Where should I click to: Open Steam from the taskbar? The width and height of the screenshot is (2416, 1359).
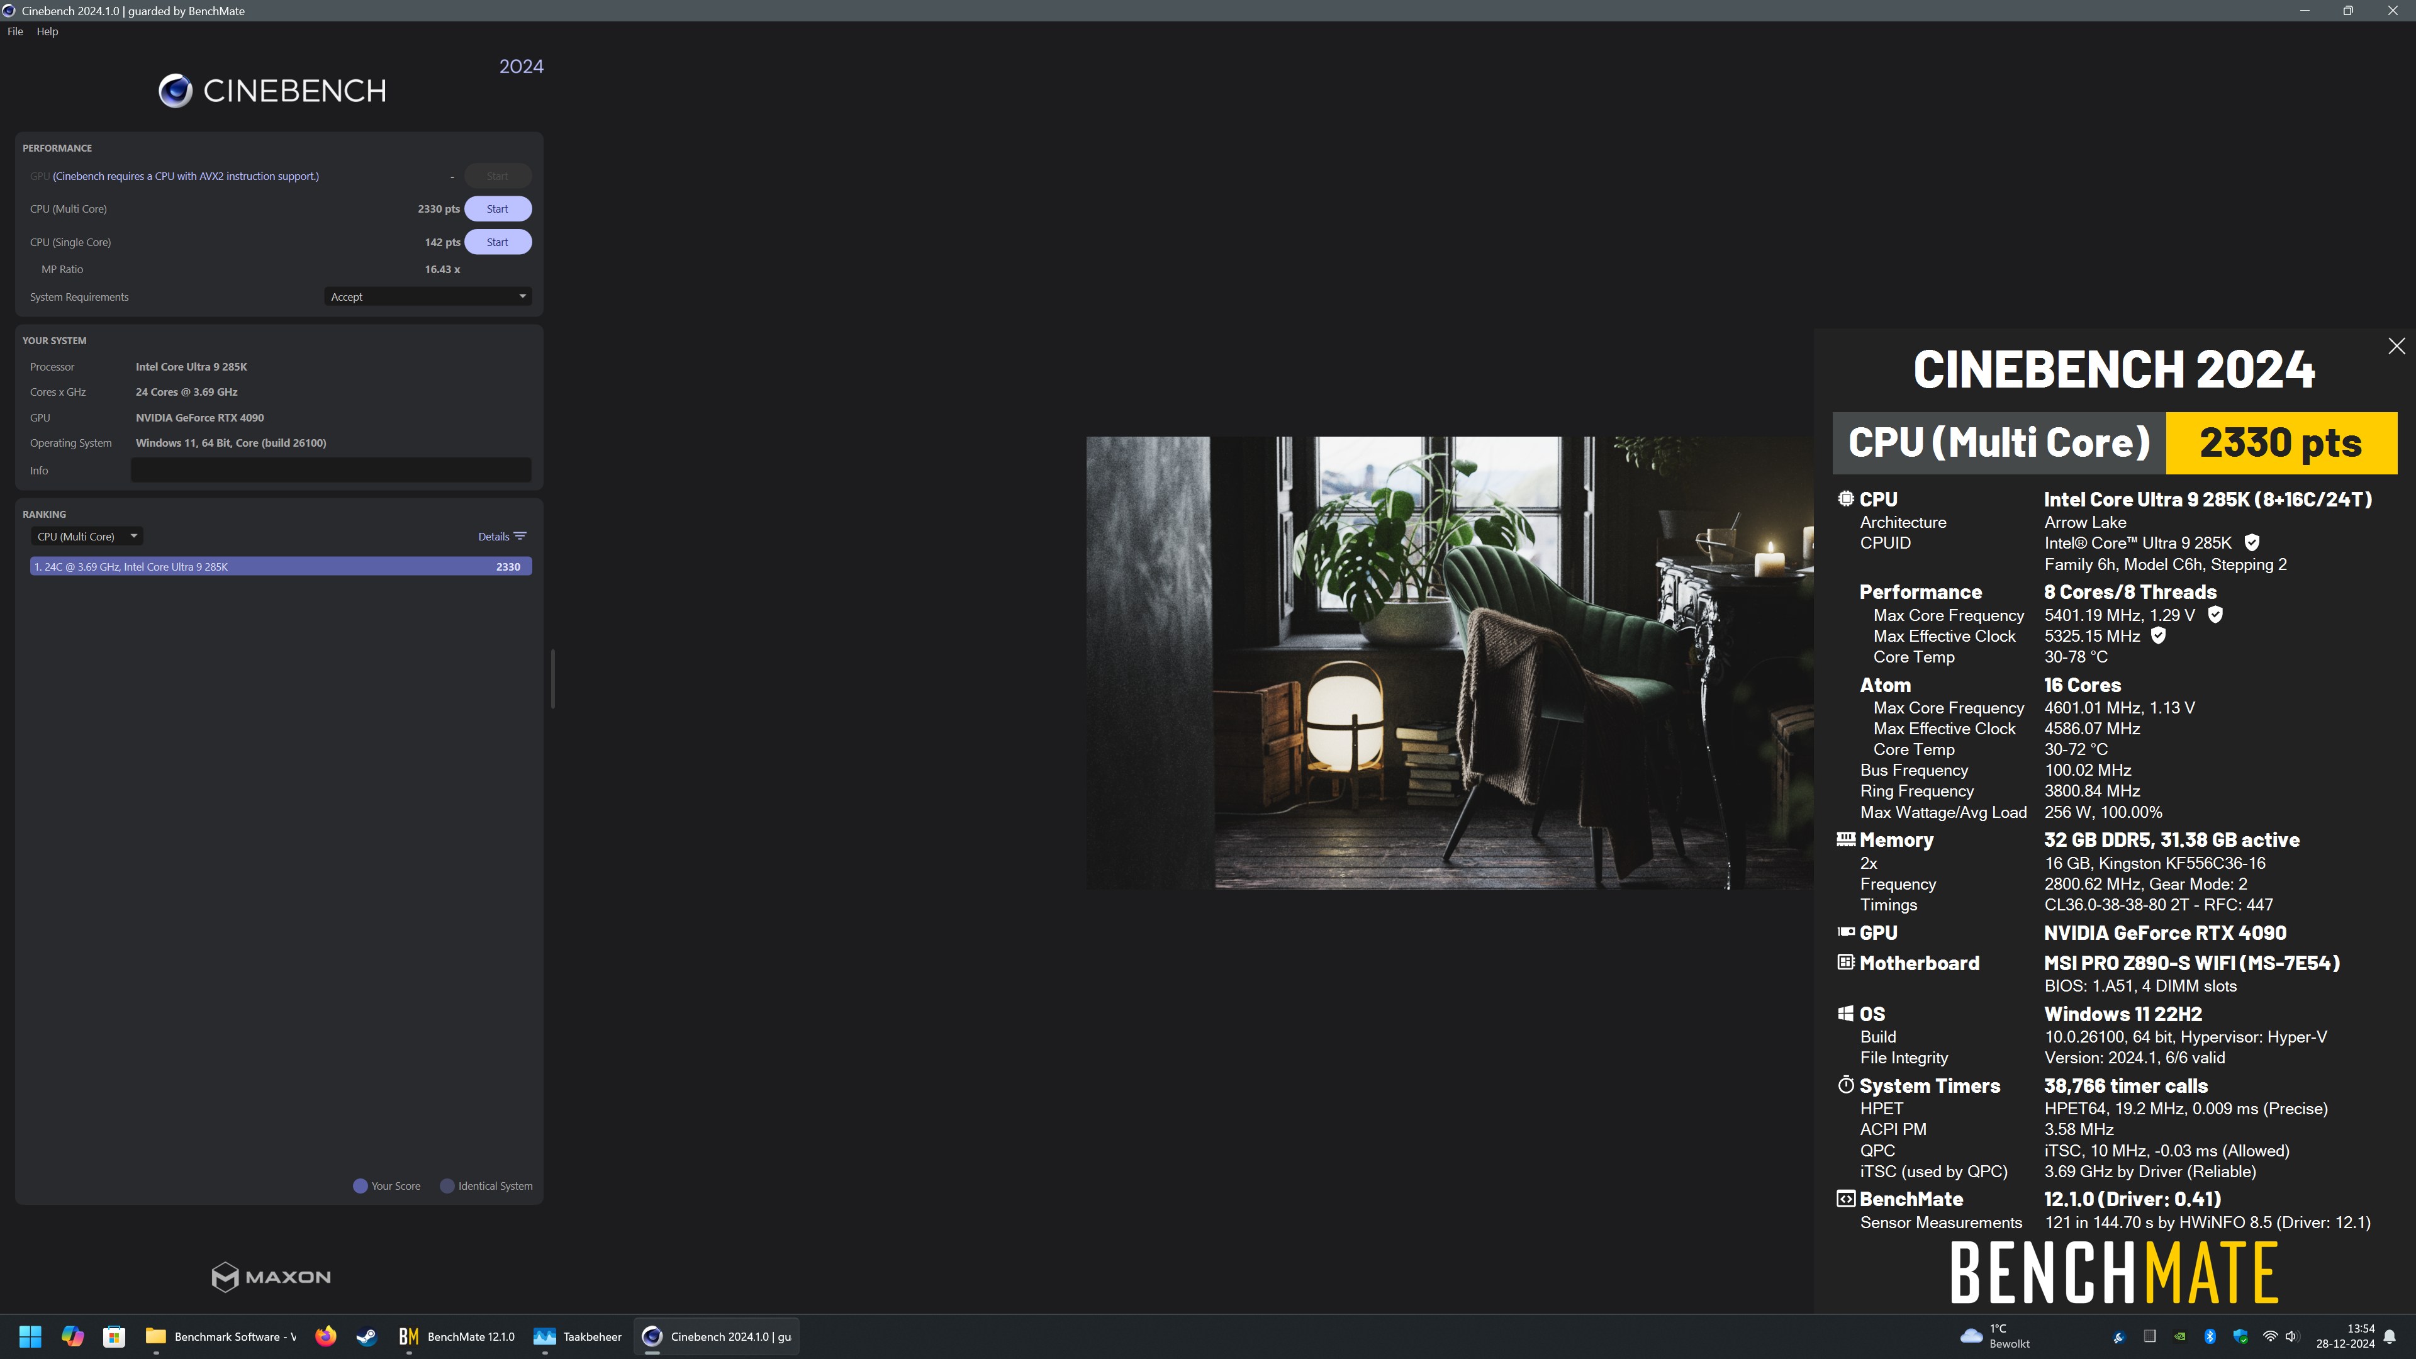[x=367, y=1336]
